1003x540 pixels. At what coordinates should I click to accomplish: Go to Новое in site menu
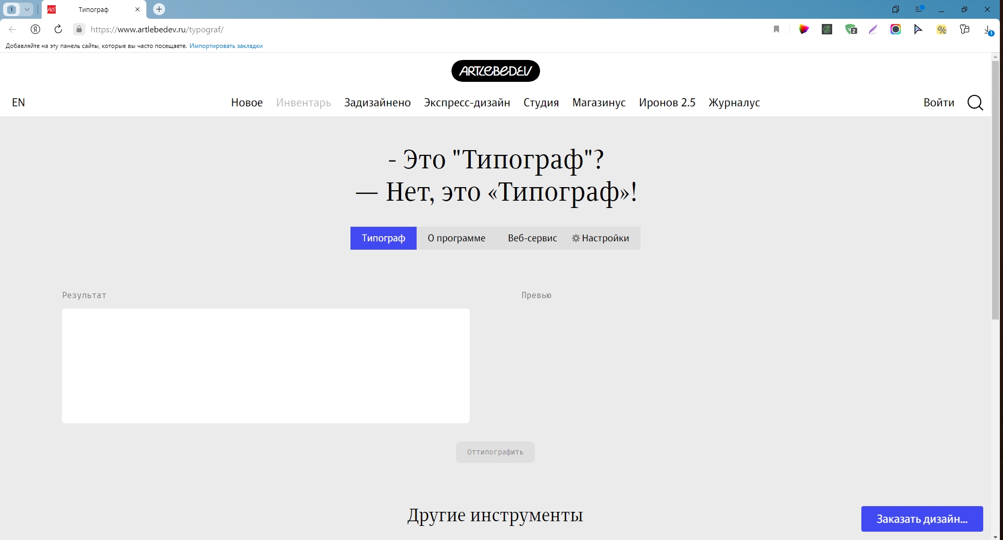(247, 103)
